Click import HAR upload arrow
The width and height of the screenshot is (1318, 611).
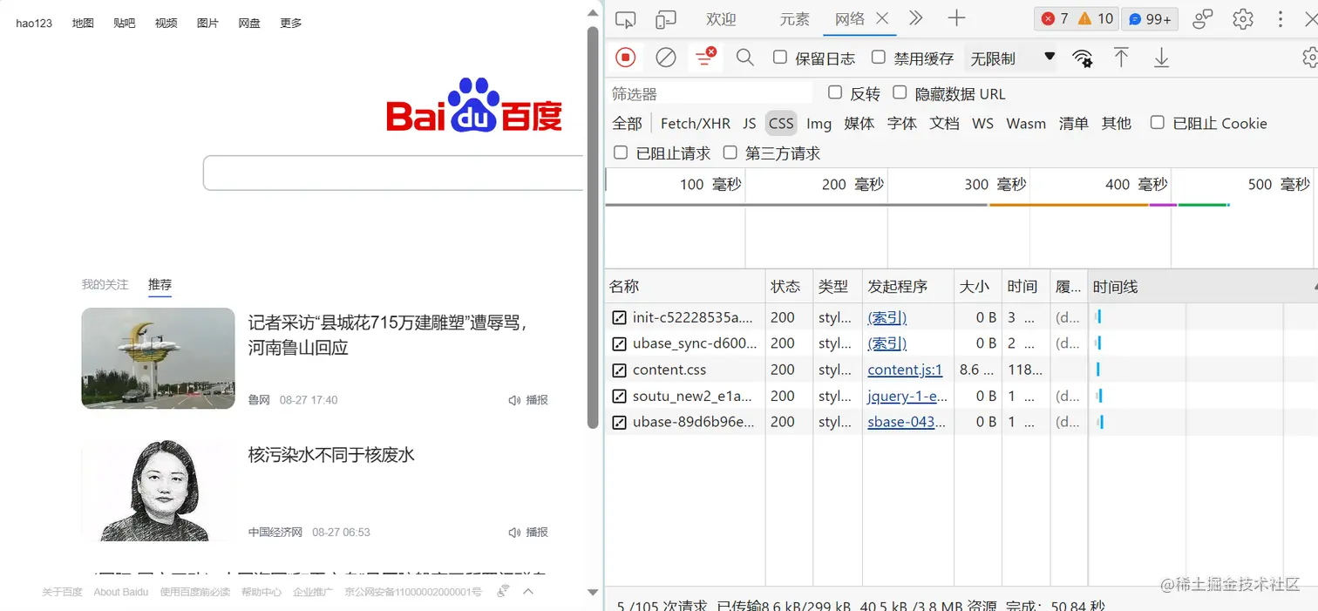tap(1121, 58)
